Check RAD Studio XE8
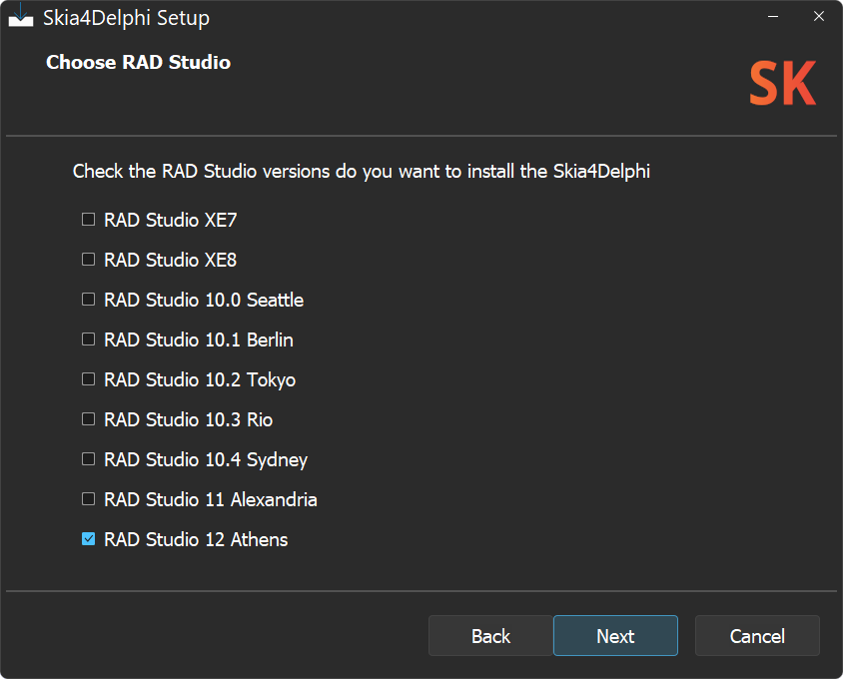Viewport: 843px width, 679px height. click(x=88, y=259)
